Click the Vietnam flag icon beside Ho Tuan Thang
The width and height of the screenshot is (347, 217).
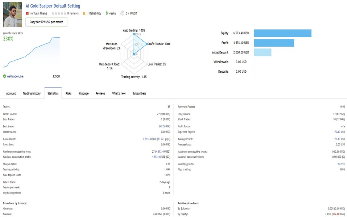click(27, 13)
